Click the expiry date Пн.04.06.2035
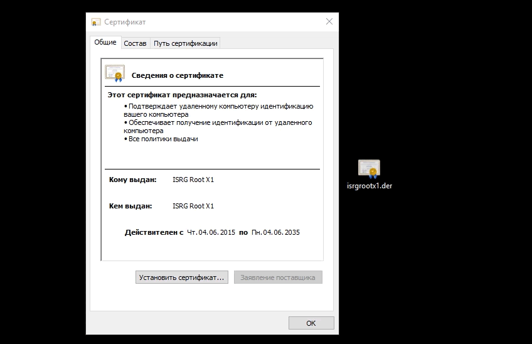The height and width of the screenshot is (344, 532). tap(275, 232)
